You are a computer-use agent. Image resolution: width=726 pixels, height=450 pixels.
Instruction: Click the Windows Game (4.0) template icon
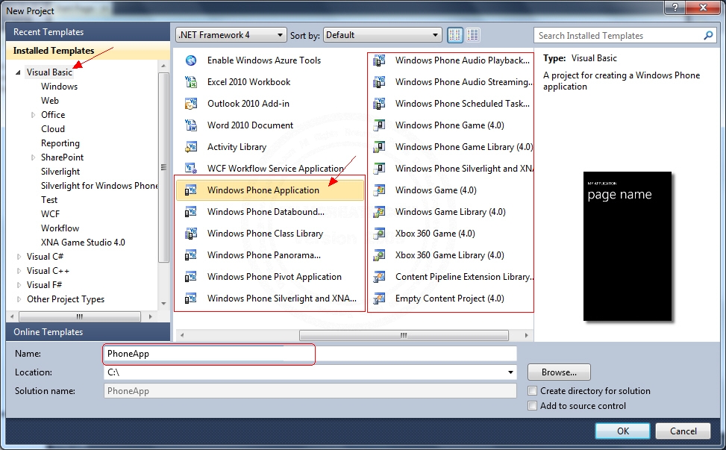(379, 190)
